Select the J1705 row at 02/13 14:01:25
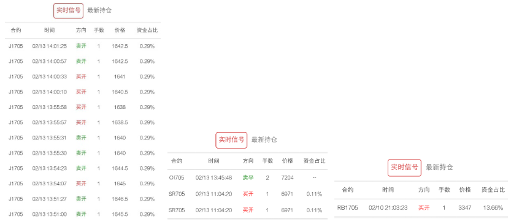Image resolution: width=511 pixels, height=222 pixels. 83,46
